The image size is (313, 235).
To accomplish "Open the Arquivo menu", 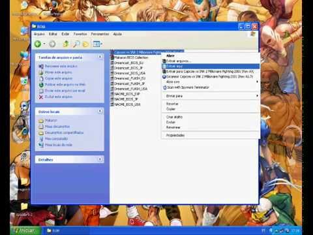I will pos(39,34).
